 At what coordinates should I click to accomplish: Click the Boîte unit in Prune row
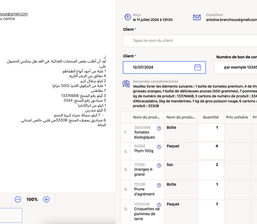click(x=172, y=184)
